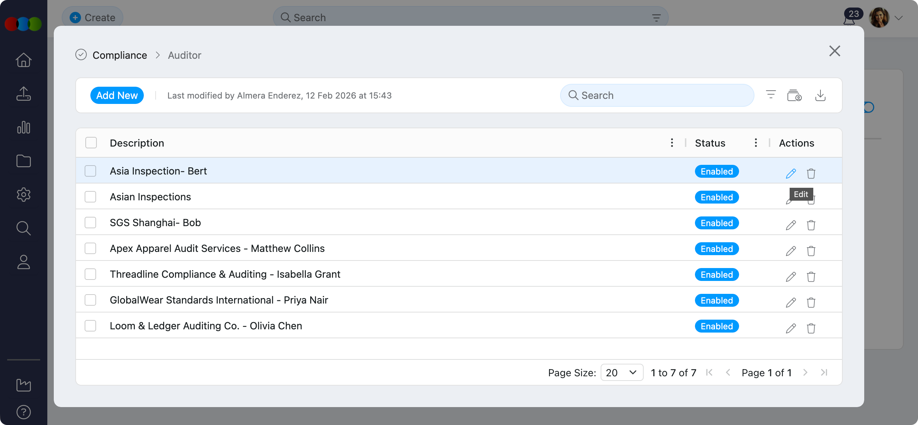Open Status column options menu
The height and width of the screenshot is (425, 918).
pos(756,143)
